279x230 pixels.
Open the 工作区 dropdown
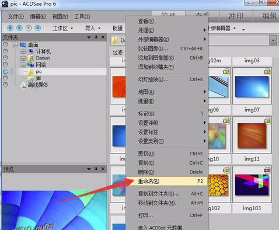(x=63, y=29)
